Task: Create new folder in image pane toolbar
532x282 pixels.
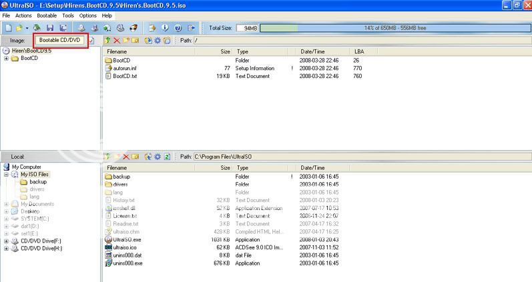Action: coord(126,41)
